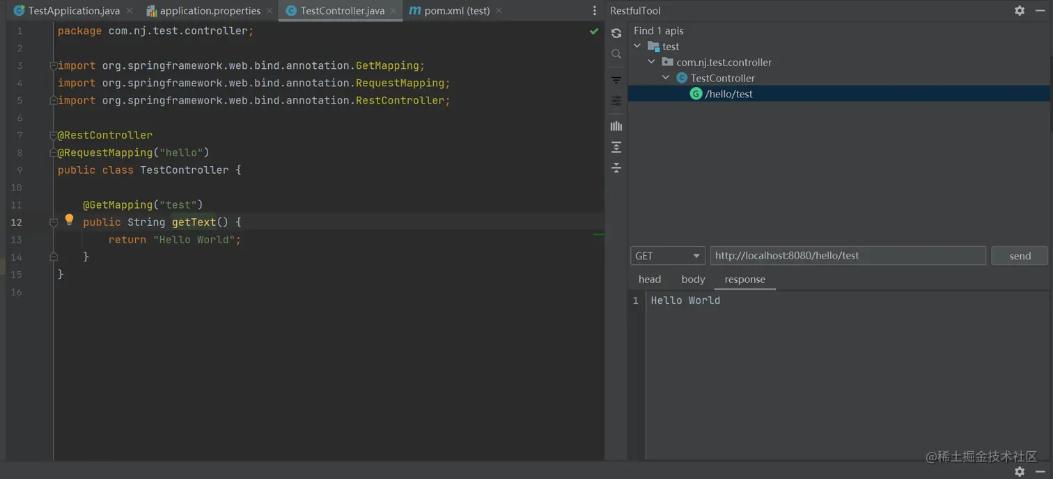Open the RestfulTool filter icon
Screen dimensions: 1053x479
pyautogui.click(x=616, y=80)
